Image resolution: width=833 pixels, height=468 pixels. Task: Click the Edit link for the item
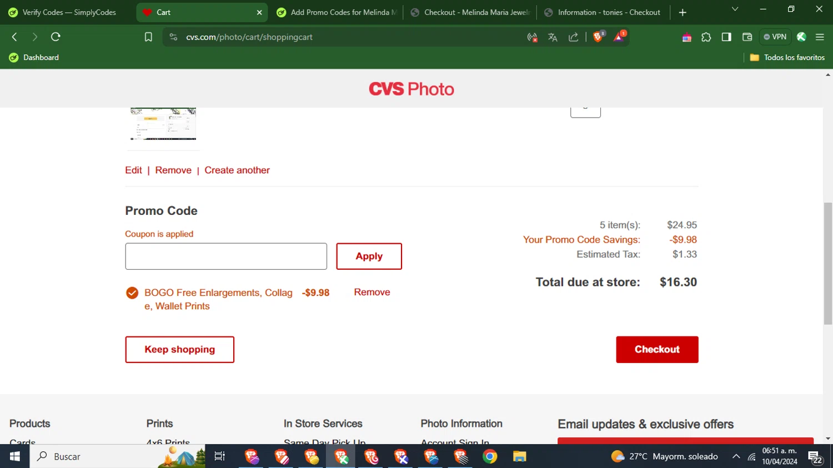pyautogui.click(x=133, y=170)
